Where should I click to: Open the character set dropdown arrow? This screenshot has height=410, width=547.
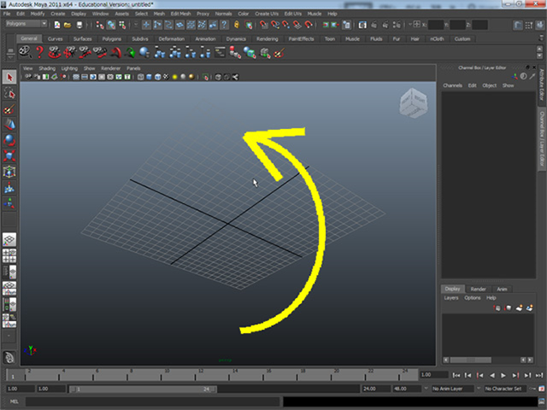479,389
